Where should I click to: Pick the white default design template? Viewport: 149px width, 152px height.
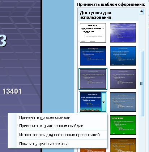click(93, 33)
